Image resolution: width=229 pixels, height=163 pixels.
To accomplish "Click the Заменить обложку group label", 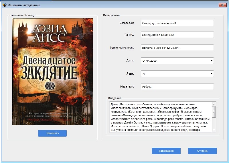I will [x=22, y=15].
